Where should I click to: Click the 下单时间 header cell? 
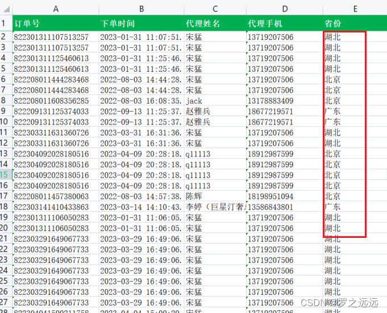tap(142, 23)
